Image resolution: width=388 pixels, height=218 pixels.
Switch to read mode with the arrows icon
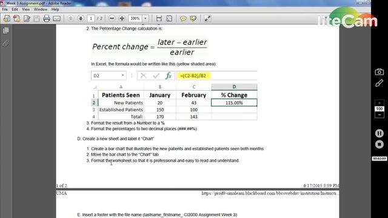(207, 19)
